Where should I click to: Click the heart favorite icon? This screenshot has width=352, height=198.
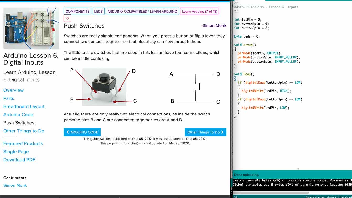click(x=67, y=18)
